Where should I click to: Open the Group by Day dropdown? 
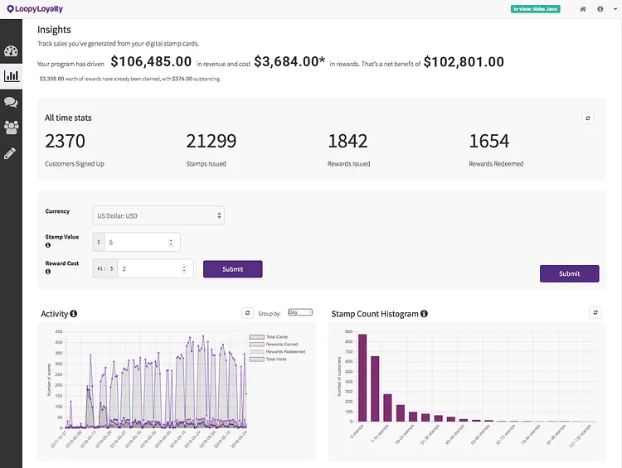pos(300,312)
